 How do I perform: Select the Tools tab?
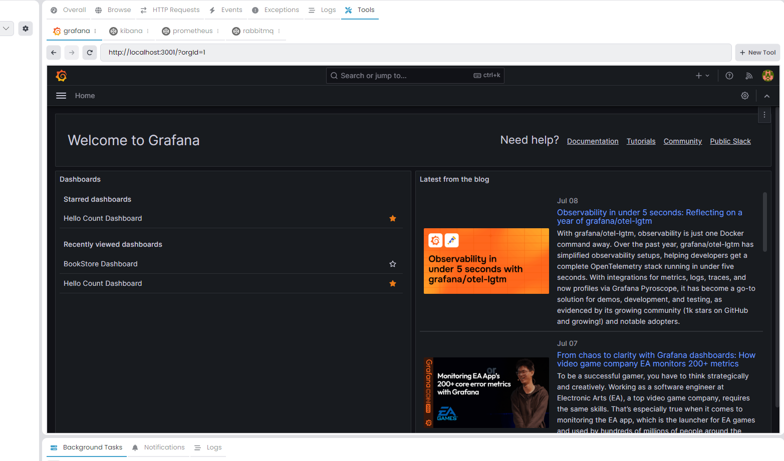coord(360,10)
